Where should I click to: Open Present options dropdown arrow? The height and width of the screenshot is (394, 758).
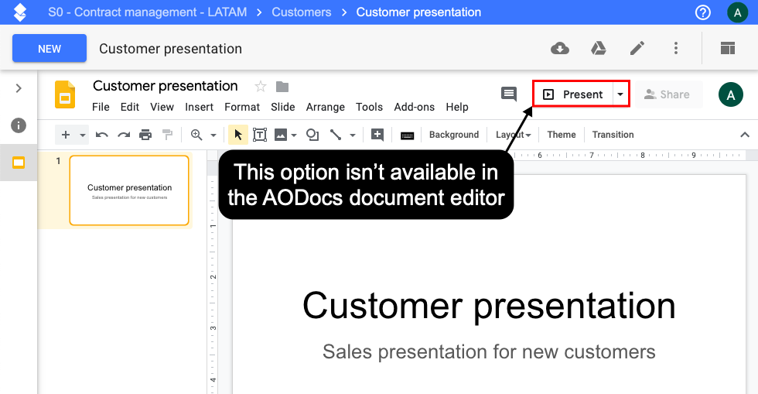pos(620,94)
